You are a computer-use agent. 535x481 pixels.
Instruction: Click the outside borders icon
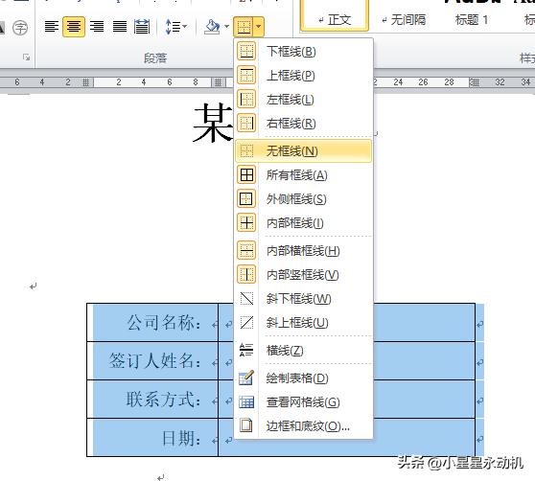[x=246, y=198]
